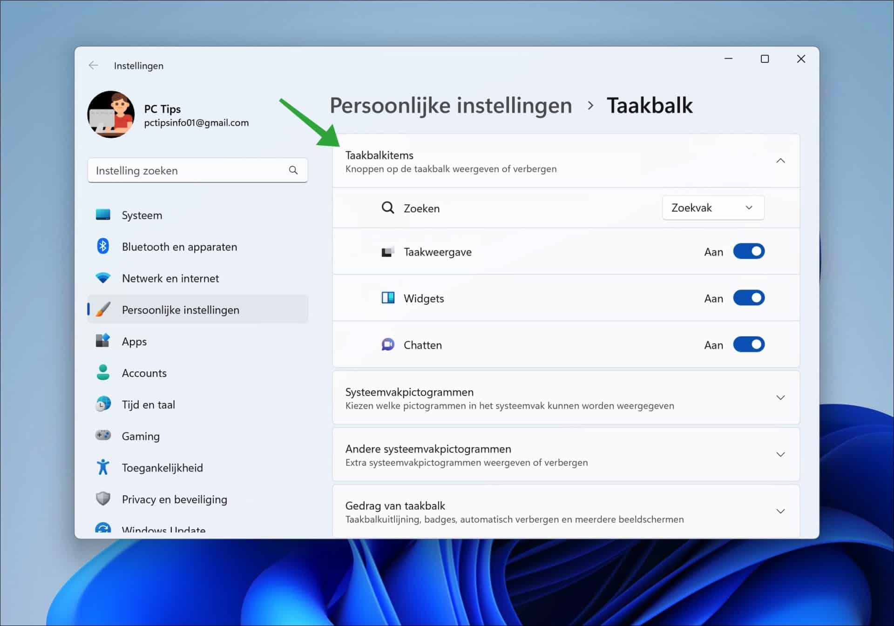Open Accounts via the person icon
Viewport: 894px width, 626px height.
(x=102, y=372)
